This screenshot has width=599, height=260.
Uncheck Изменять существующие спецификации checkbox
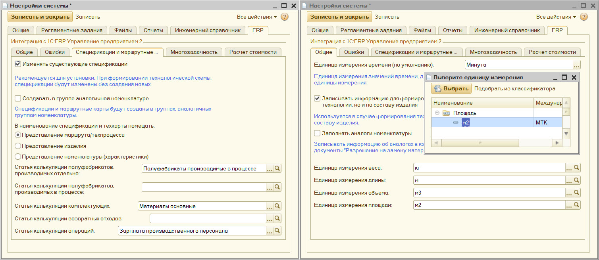tap(18, 64)
